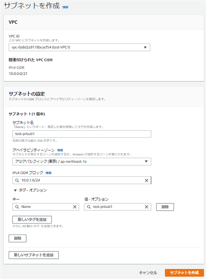This screenshot has height=279, width=206.
Task: Open 情報 link beside page title
Action: tap(65, 7)
